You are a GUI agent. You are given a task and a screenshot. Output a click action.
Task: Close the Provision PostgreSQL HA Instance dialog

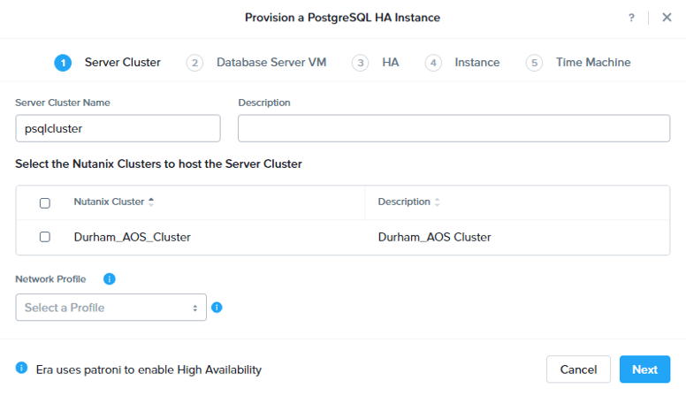[667, 18]
